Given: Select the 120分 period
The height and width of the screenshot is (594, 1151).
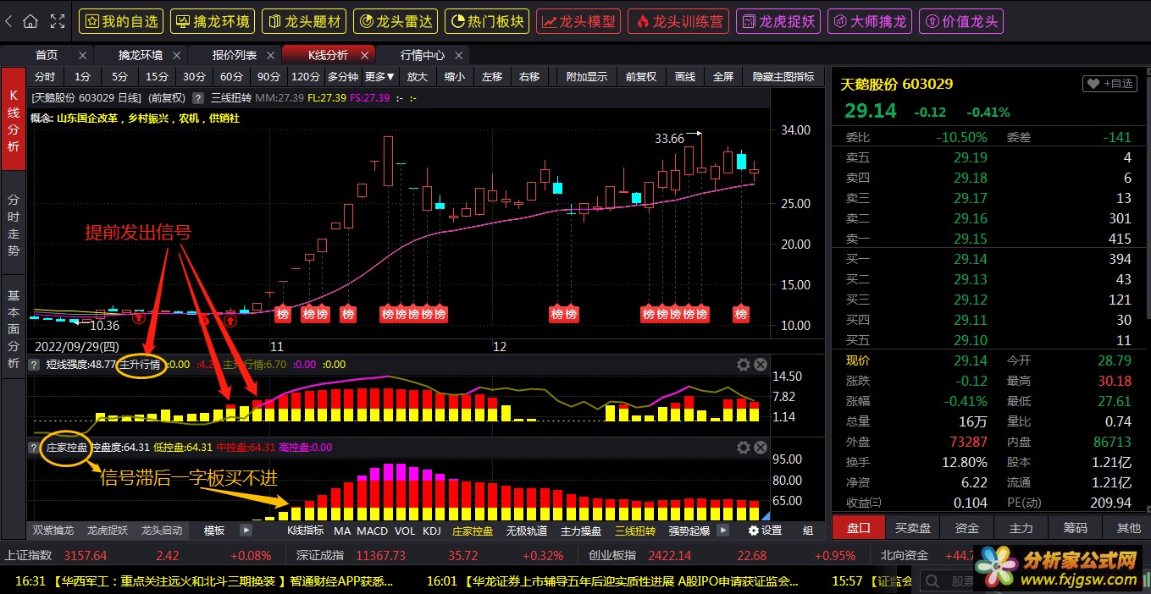Looking at the screenshot, I should point(305,76).
